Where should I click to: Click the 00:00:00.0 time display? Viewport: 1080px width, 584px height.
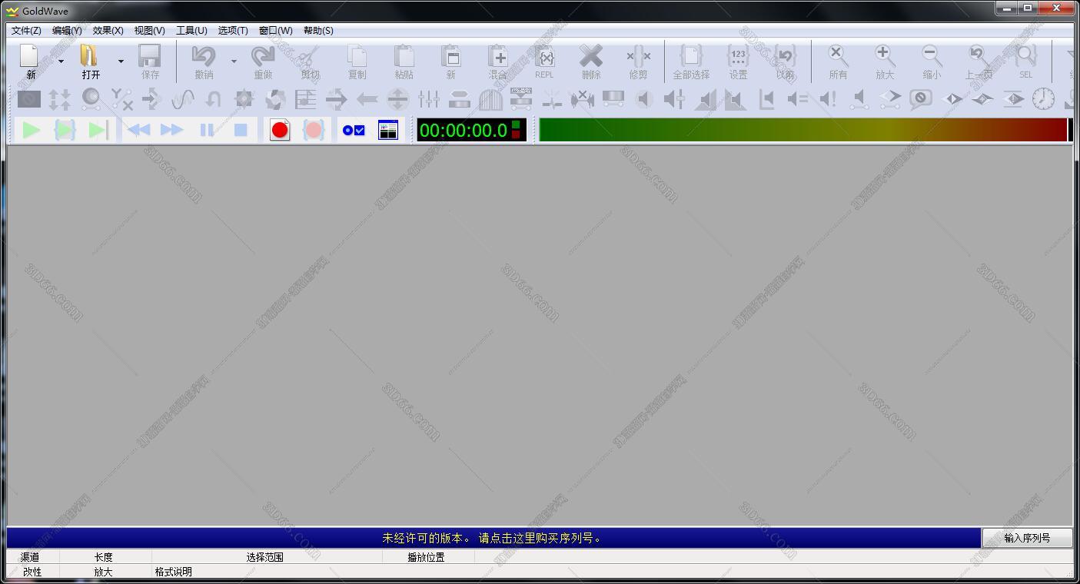[x=471, y=130]
